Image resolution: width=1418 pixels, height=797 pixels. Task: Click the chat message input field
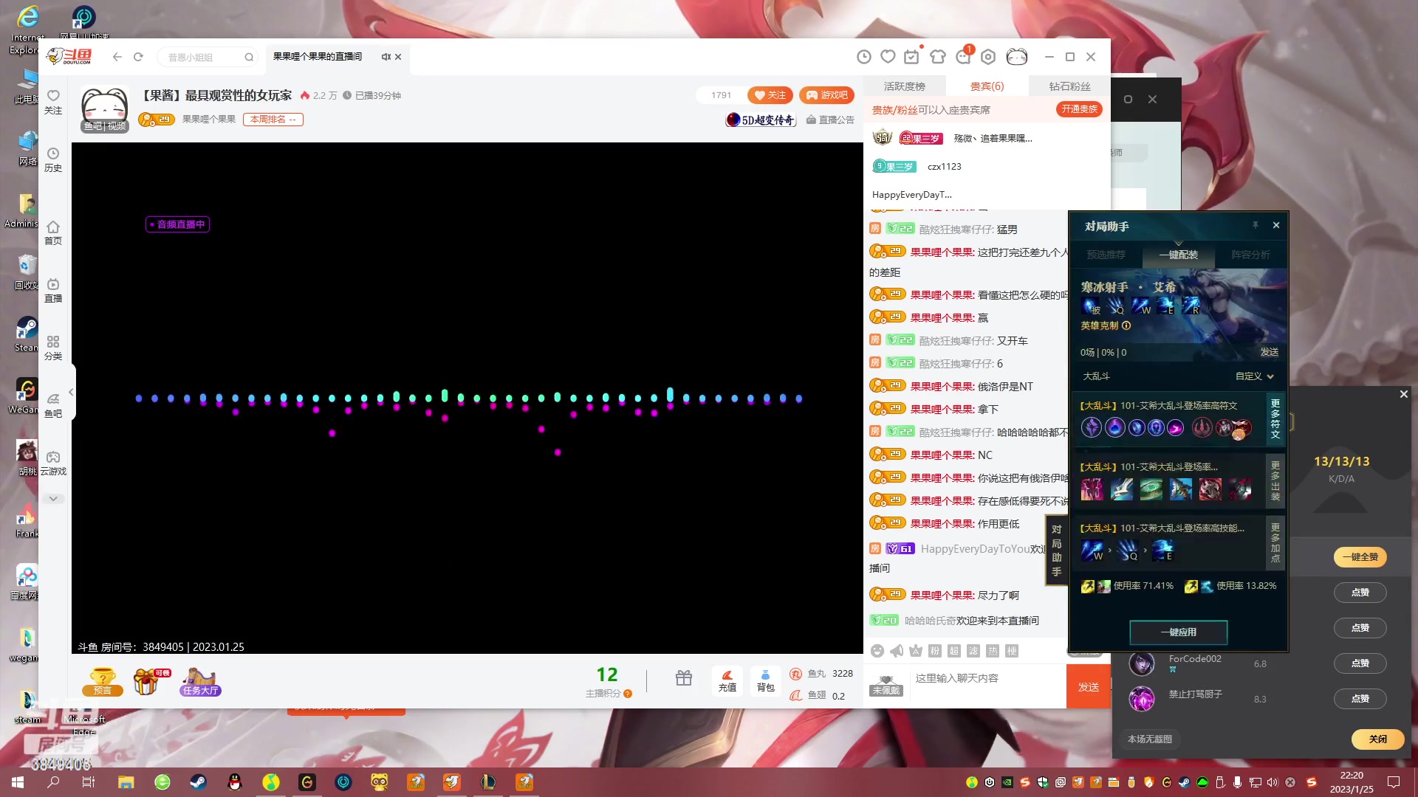[x=987, y=686]
